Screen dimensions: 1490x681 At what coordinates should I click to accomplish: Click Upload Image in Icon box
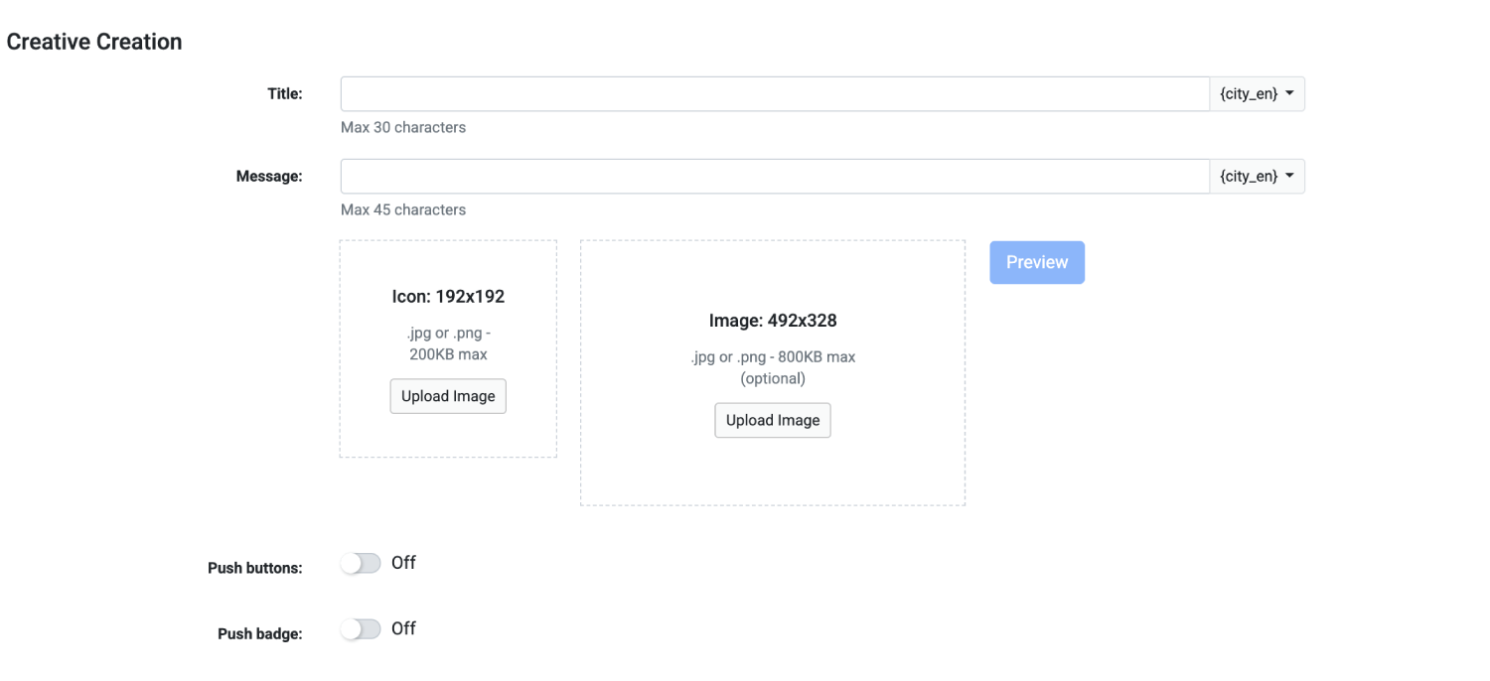448,396
